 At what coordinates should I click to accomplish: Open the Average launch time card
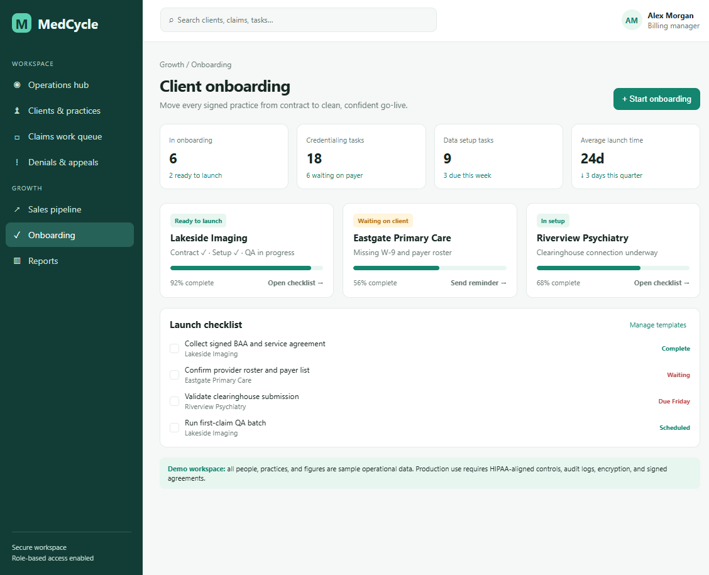click(635, 156)
